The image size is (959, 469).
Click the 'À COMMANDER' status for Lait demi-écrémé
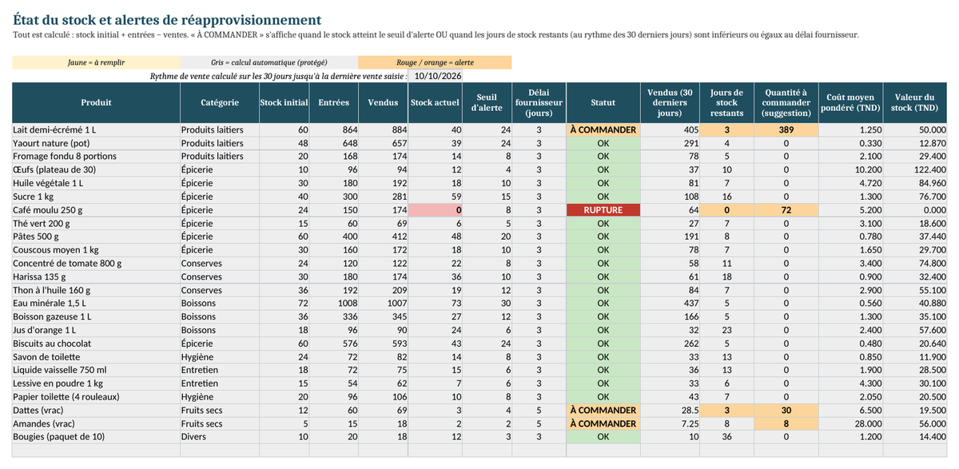coord(603,129)
